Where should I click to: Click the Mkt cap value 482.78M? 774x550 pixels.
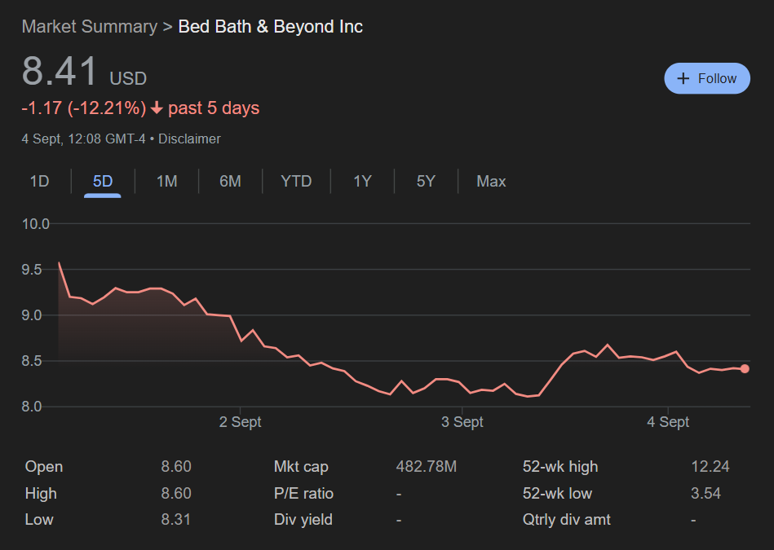click(x=427, y=467)
